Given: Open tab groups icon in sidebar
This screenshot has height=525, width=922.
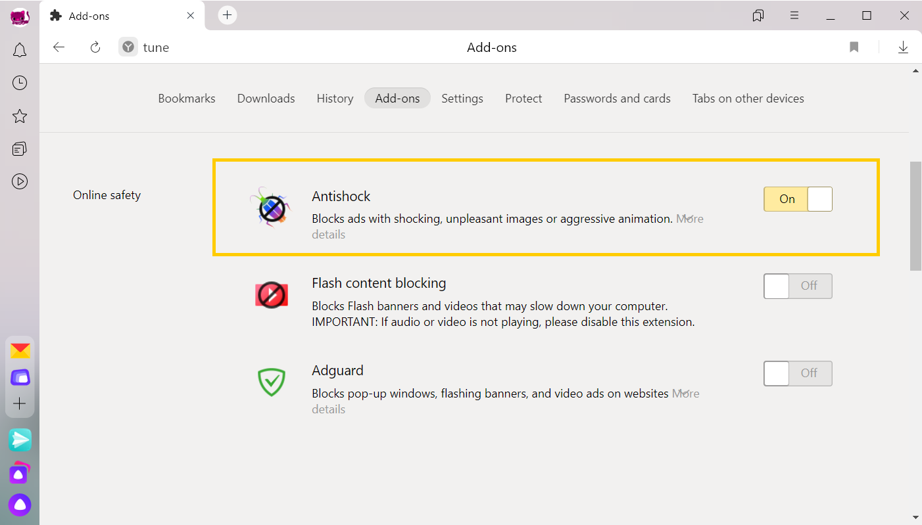Looking at the screenshot, I should [20, 149].
